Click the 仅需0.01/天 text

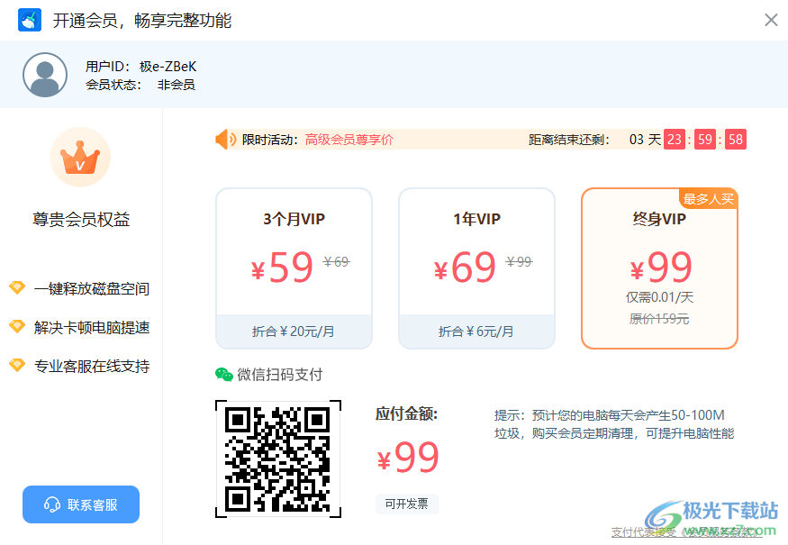pyautogui.click(x=659, y=297)
